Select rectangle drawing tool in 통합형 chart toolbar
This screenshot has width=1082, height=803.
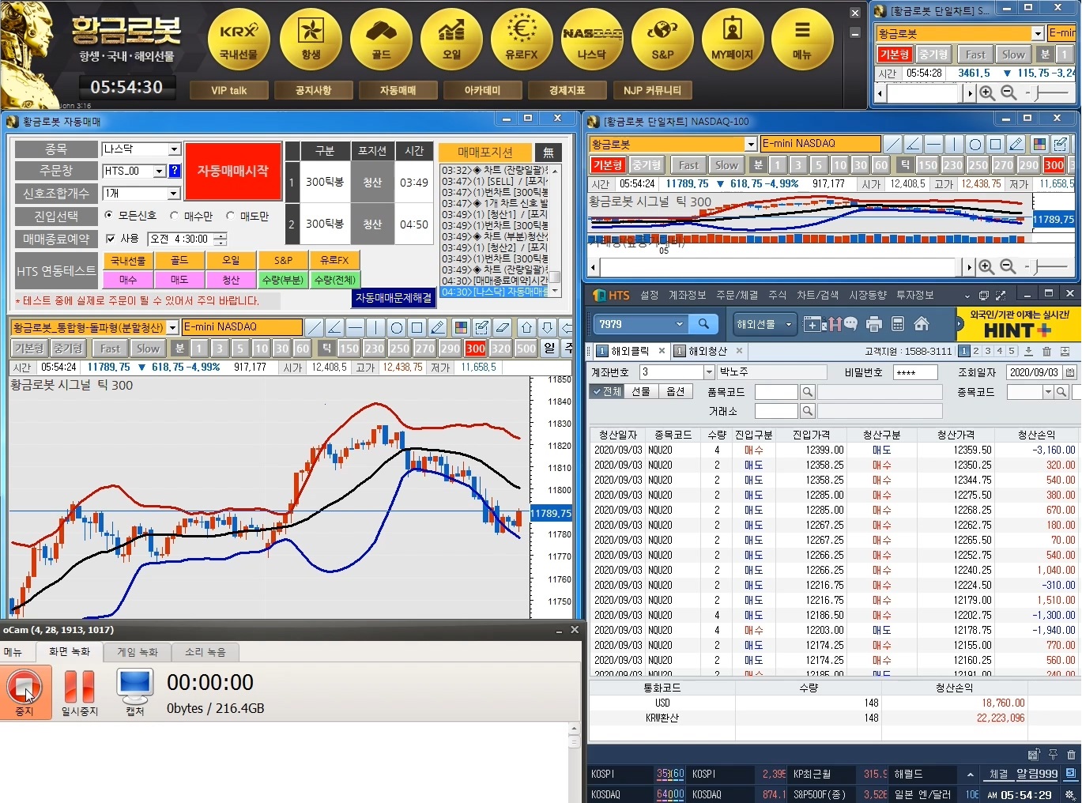(x=417, y=327)
